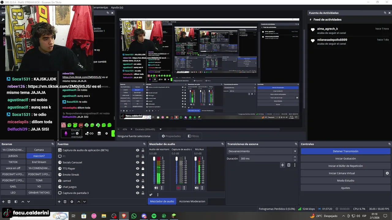
Task: Move source up arrow in Fuentes panel
Action: tap(79, 202)
